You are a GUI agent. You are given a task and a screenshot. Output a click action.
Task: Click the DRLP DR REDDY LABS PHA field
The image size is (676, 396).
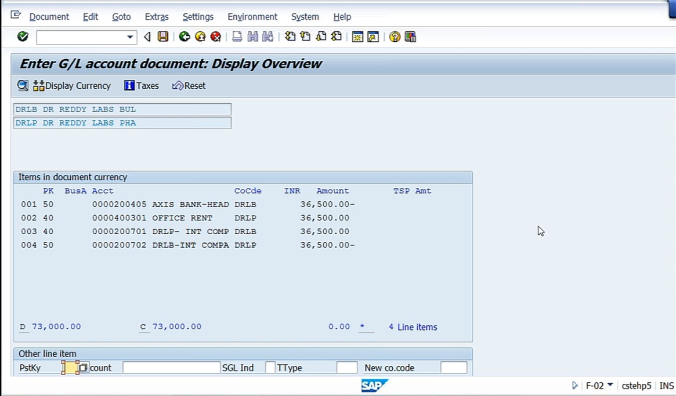click(122, 123)
